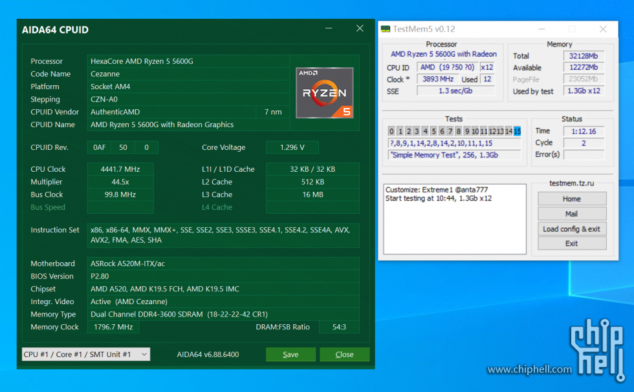Click the L1 cache value 32 KB / 32 KB
634x392 pixels.
tap(312, 169)
